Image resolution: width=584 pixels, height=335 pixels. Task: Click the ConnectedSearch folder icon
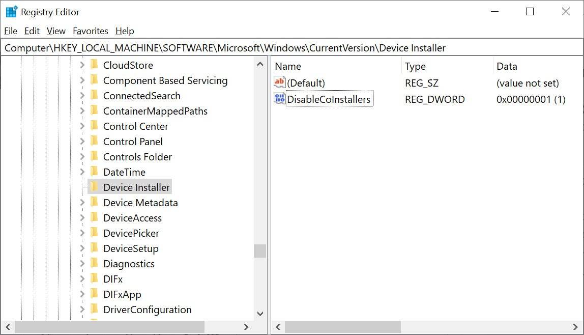pos(95,95)
